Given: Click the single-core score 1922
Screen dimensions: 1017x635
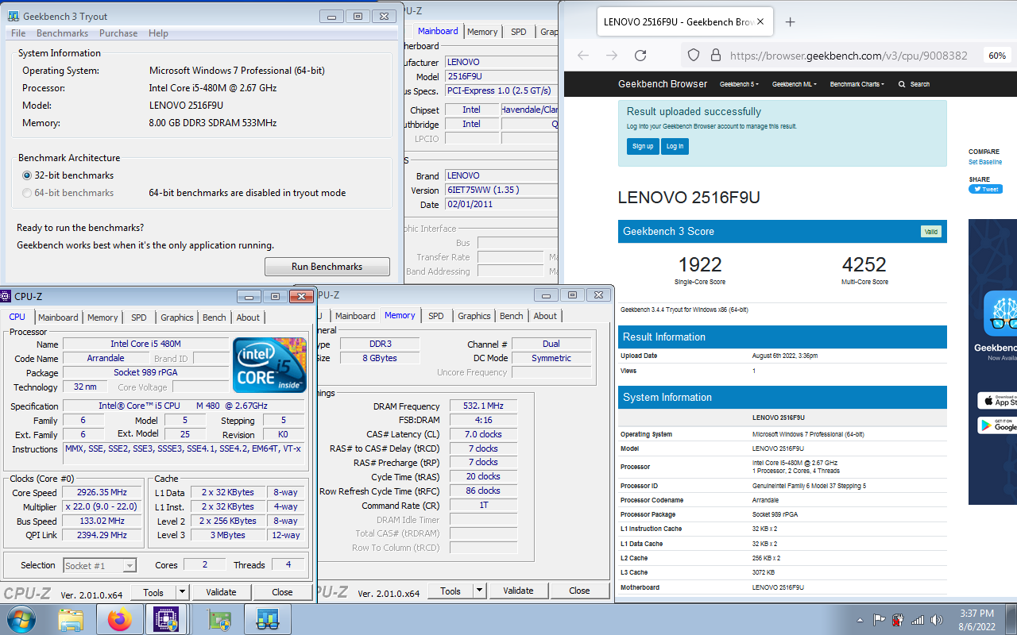Looking at the screenshot, I should click(x=700, y=264).
